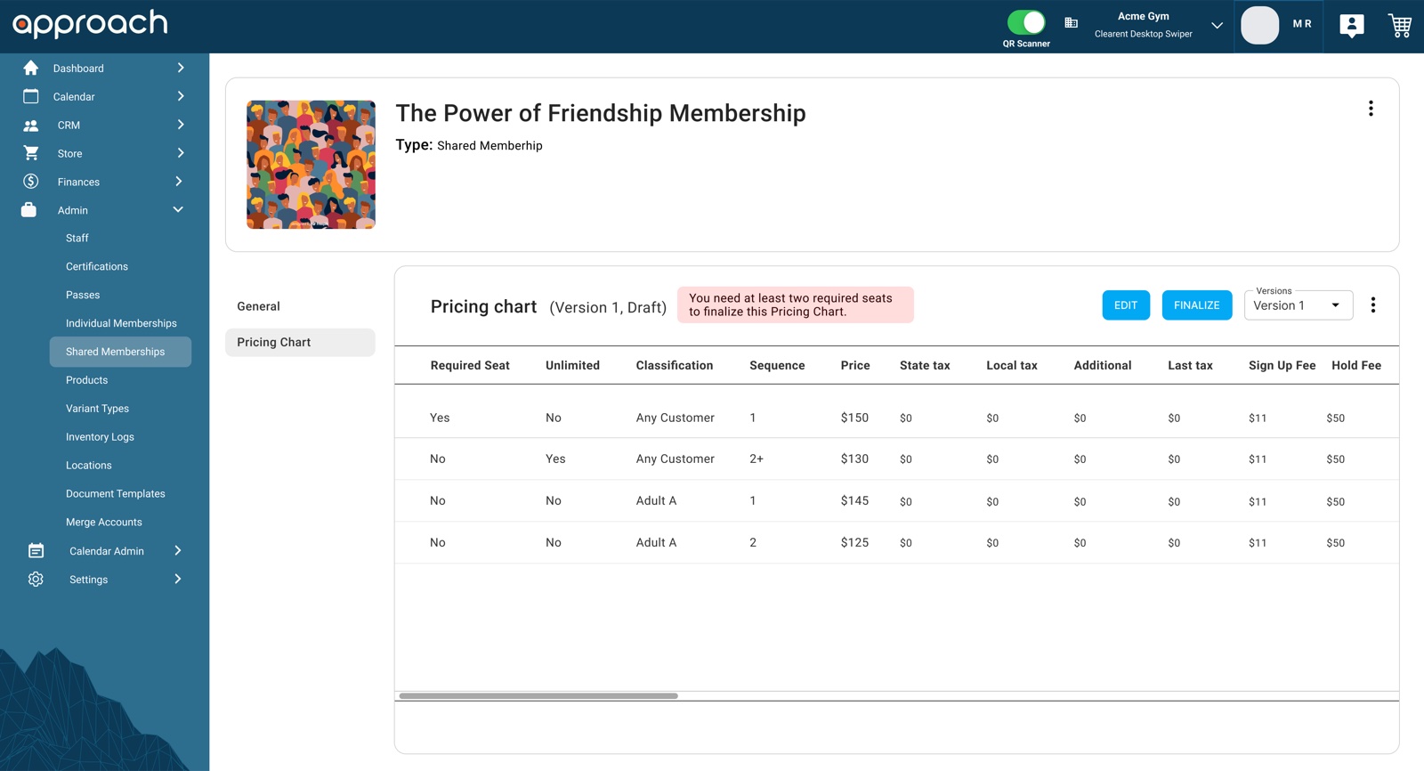Open Merge Accounts
This screenshot has width=1424, height=771.
[x=104, y=523]
